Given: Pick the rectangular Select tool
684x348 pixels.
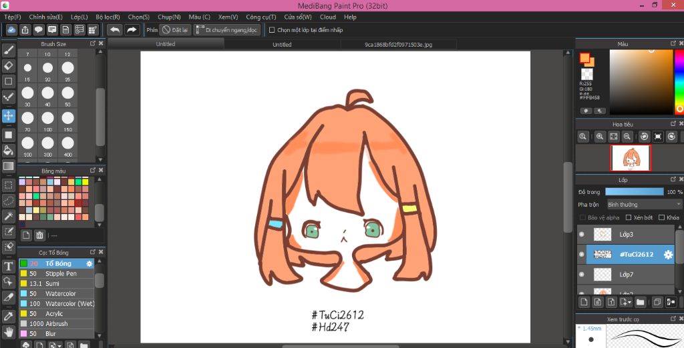Looking at the screenshot, I should (x=8, y=185).
